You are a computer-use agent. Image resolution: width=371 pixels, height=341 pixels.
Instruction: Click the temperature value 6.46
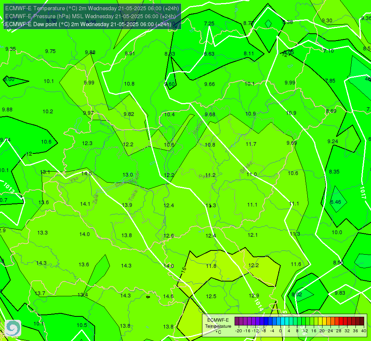[x=335, y=202]
